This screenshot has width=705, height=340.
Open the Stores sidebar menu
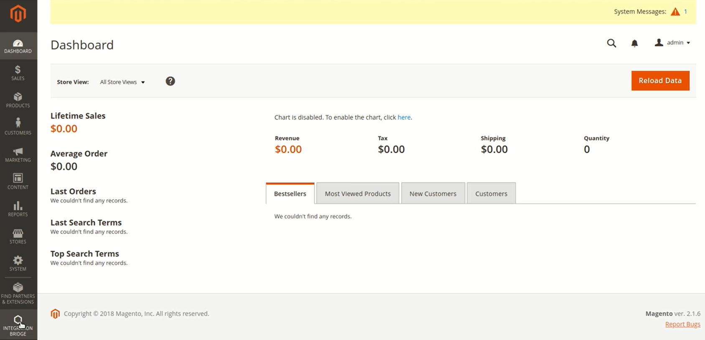coord(18,236)
